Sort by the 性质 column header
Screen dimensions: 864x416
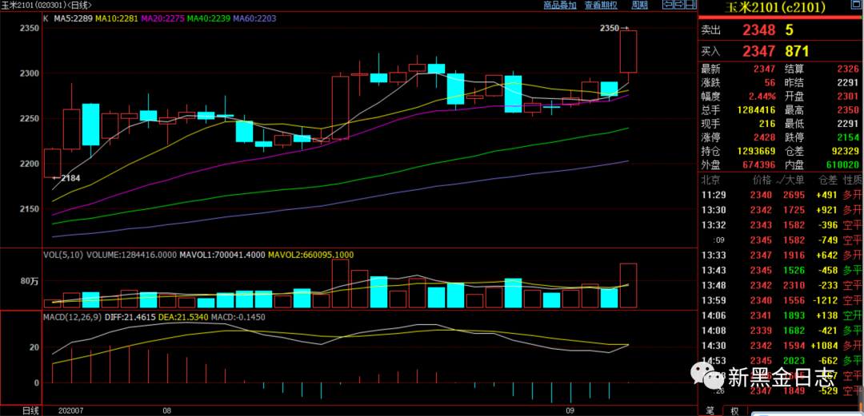coord(852,180)
